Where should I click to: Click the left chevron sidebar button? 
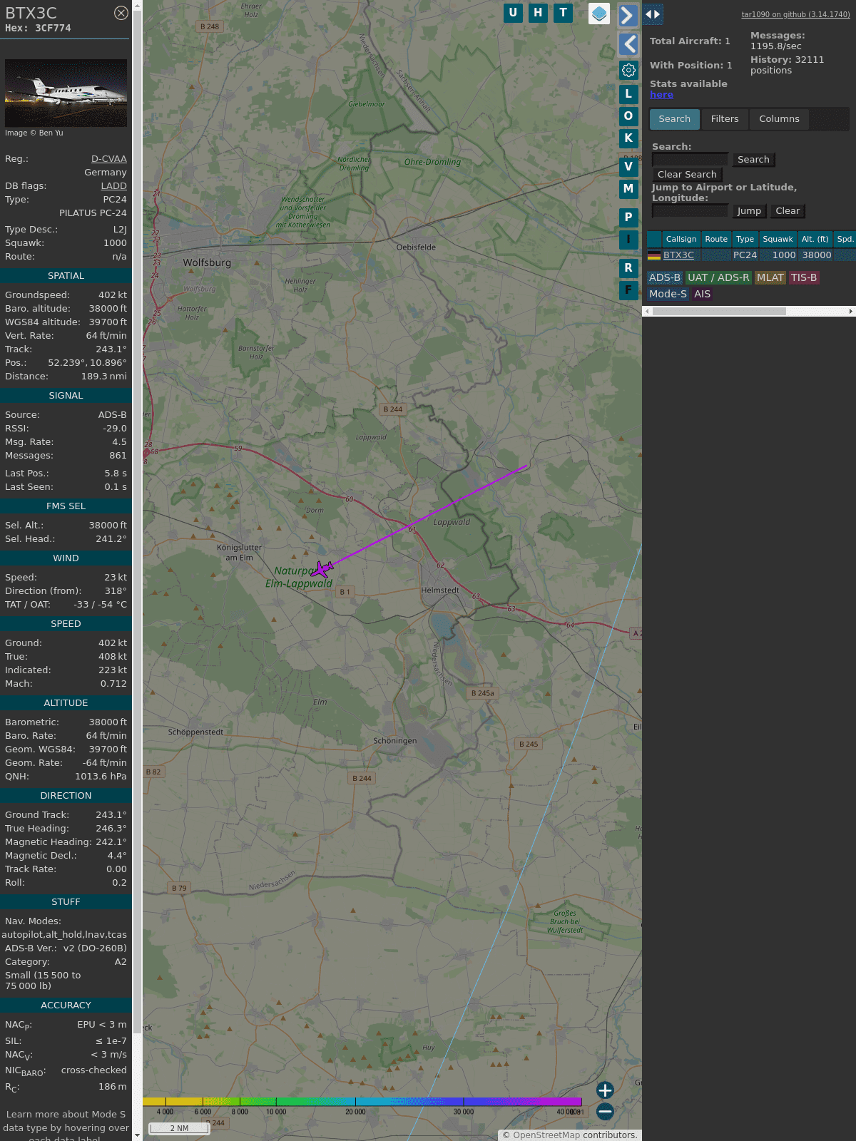pos(628,44)
